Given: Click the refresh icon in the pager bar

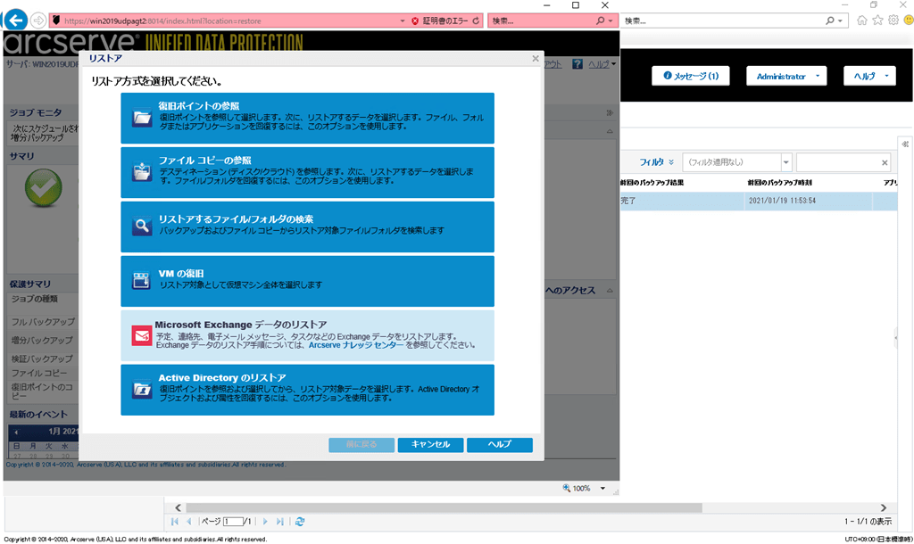Looking at the screenshot, I should point(300,522).
